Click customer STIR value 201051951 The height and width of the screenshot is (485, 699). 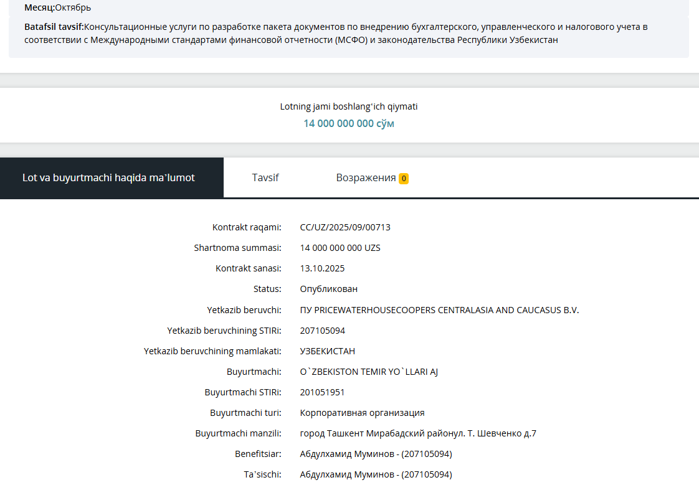(322, 392)
